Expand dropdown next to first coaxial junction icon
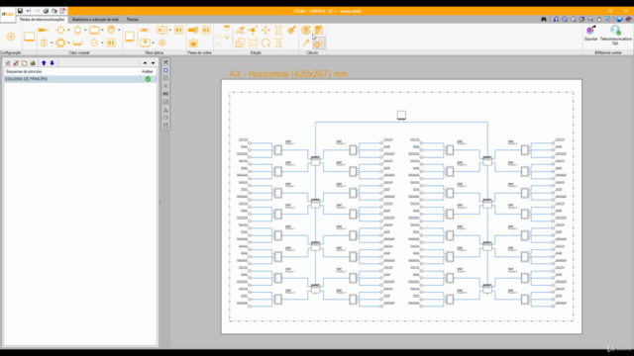 point(68,30)
